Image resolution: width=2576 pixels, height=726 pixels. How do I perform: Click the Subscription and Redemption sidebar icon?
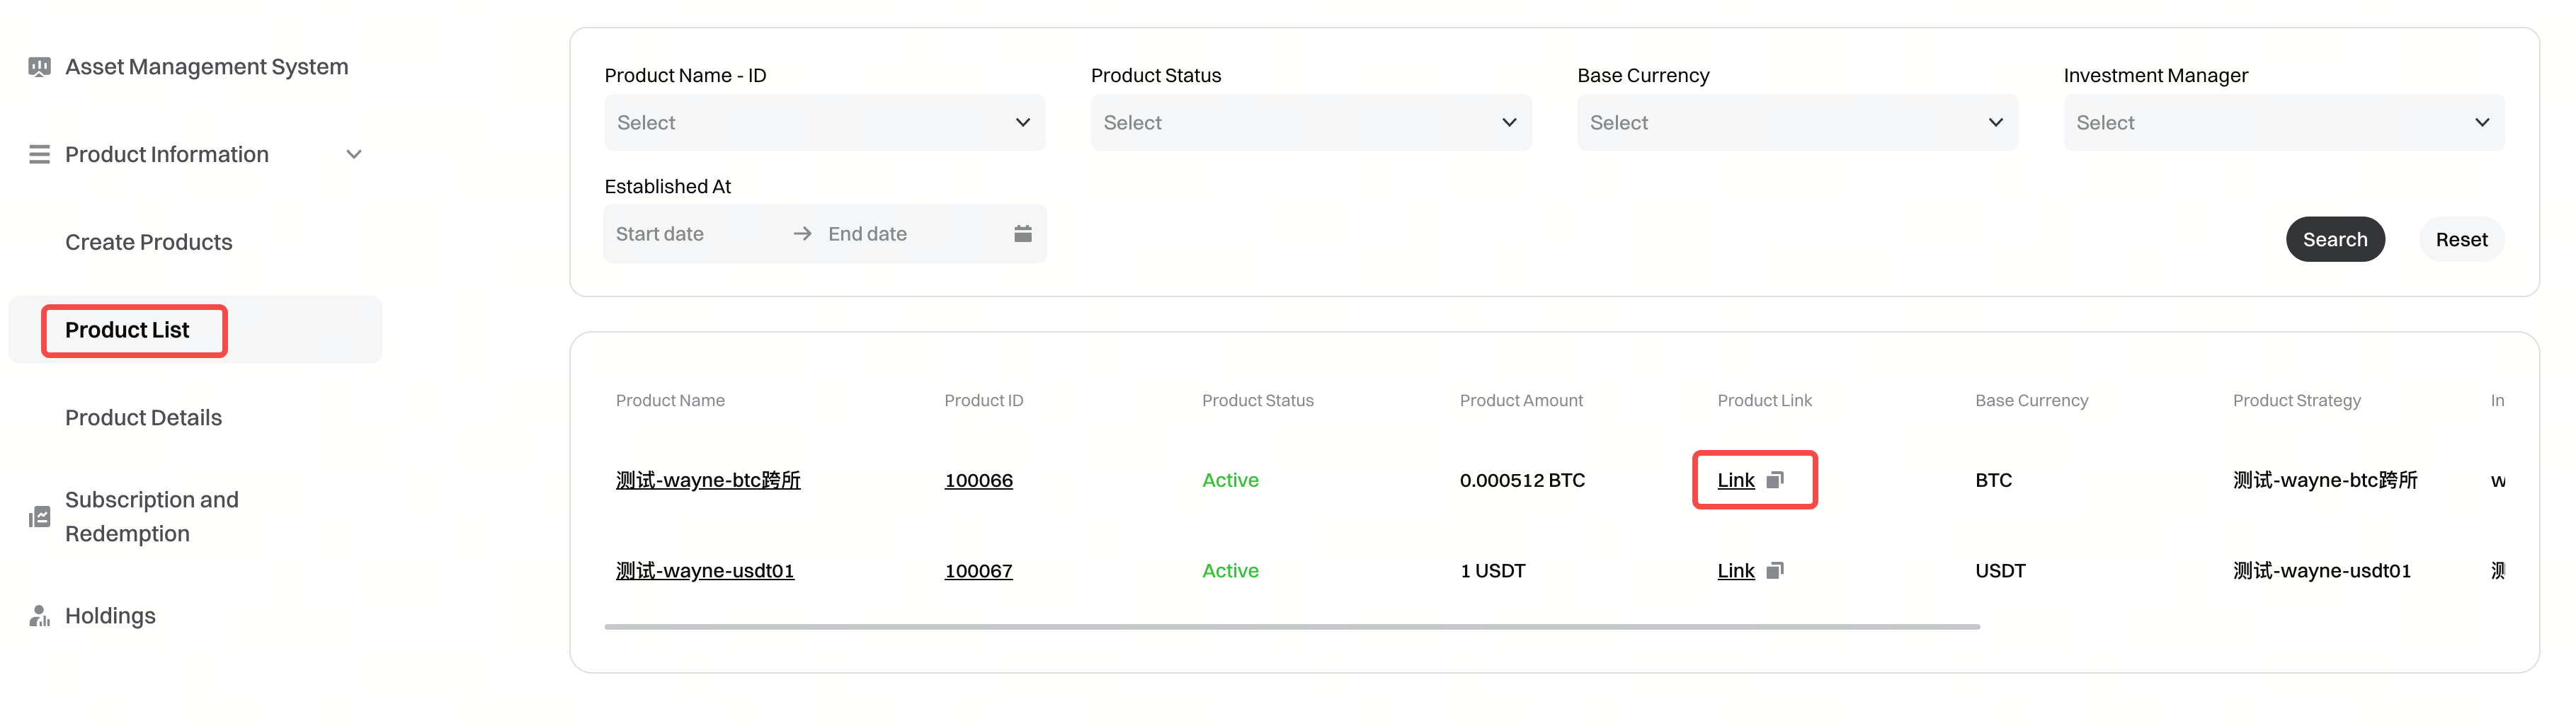click(x=39, y=517)
